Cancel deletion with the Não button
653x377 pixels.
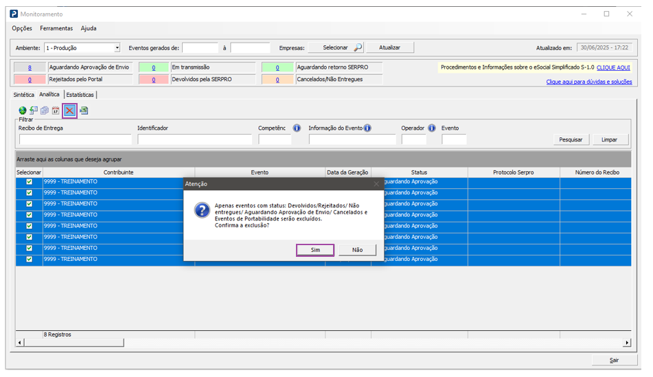point(357,250)
